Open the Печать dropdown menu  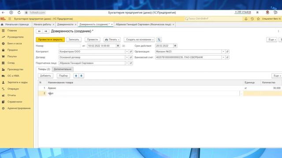pos(112,39)
